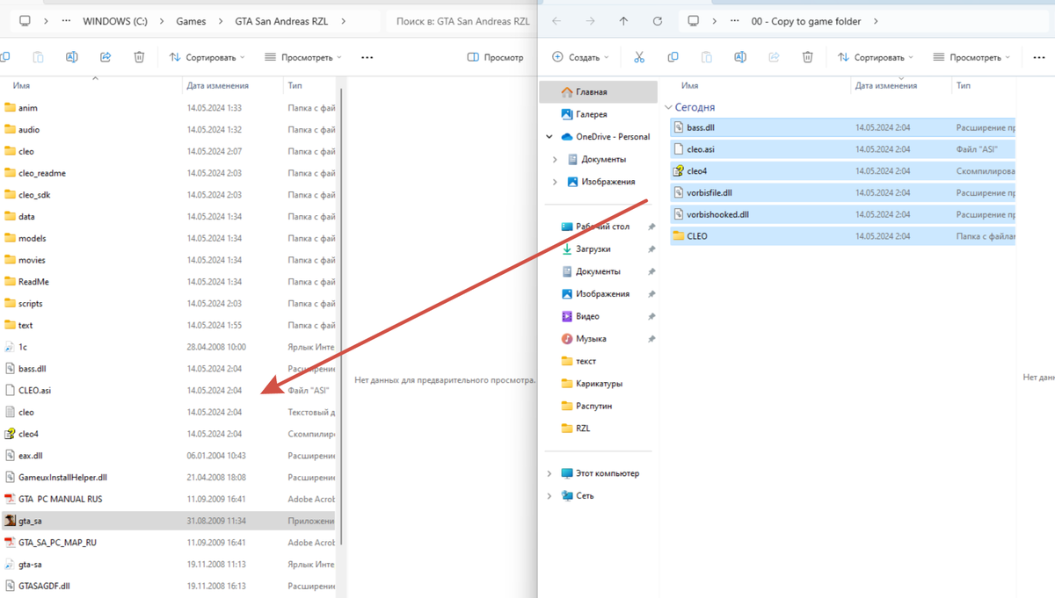1055x598 pixels.
Task: Open Главная in navigation pane
Action: click(598, 92)
